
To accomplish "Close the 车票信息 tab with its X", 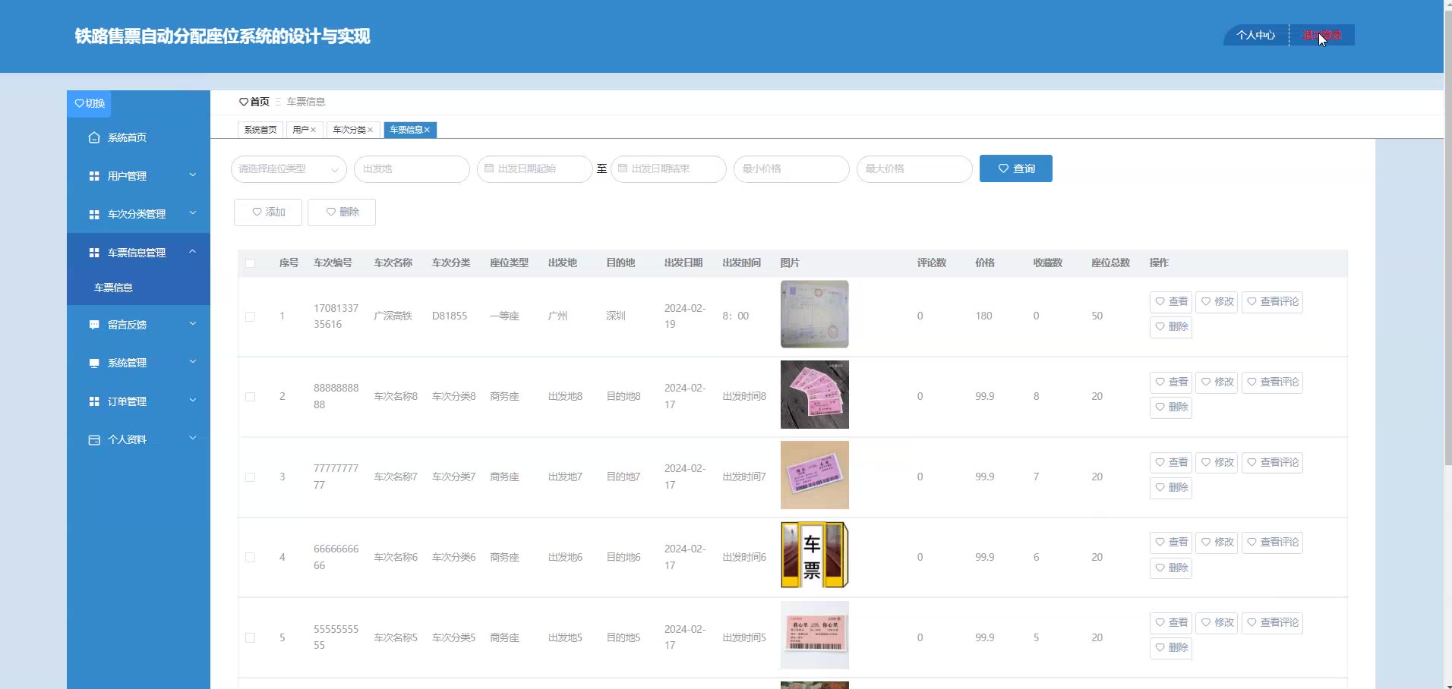I will [427, 130].
